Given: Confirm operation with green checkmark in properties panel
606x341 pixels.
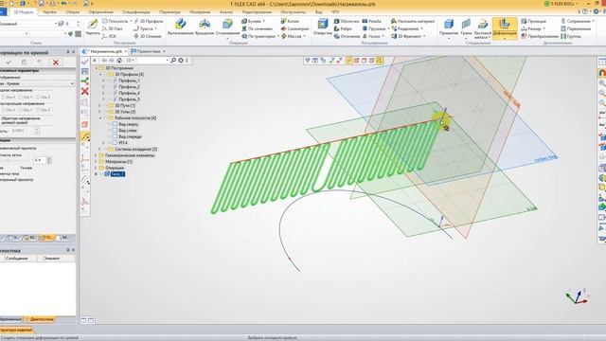Looking at the screenshot, I should (x=9, y=63).
